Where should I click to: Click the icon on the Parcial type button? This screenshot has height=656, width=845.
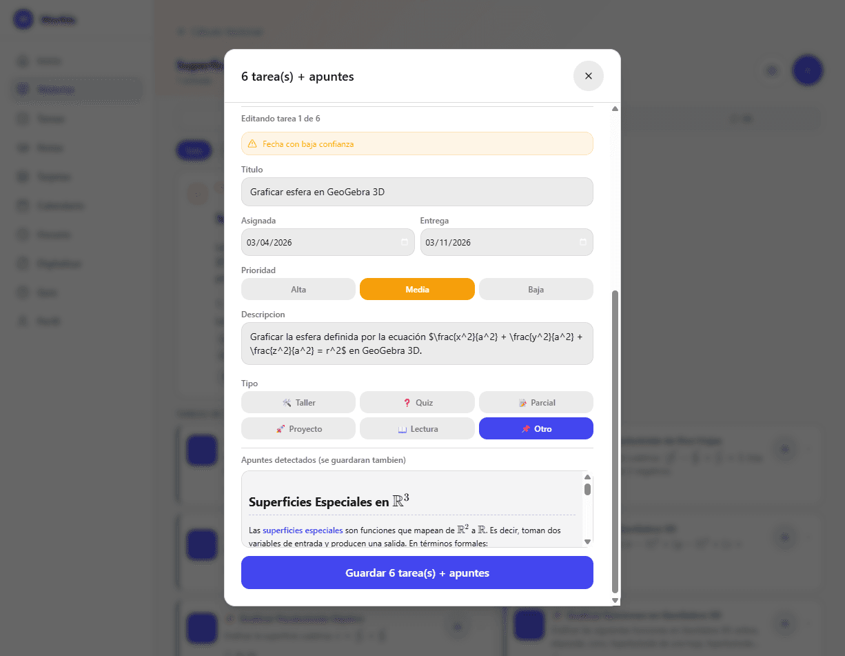click(x=522, y=402)
